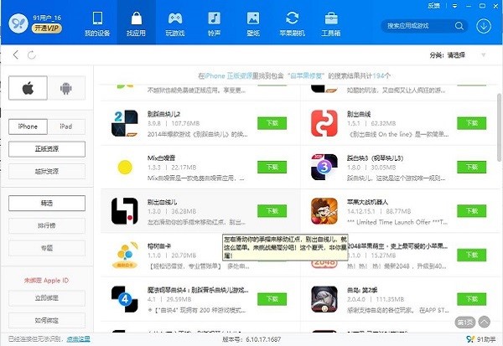Open the My Device phone icon tab

point(97,23)
